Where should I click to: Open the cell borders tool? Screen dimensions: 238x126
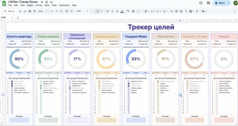(133, 11)
